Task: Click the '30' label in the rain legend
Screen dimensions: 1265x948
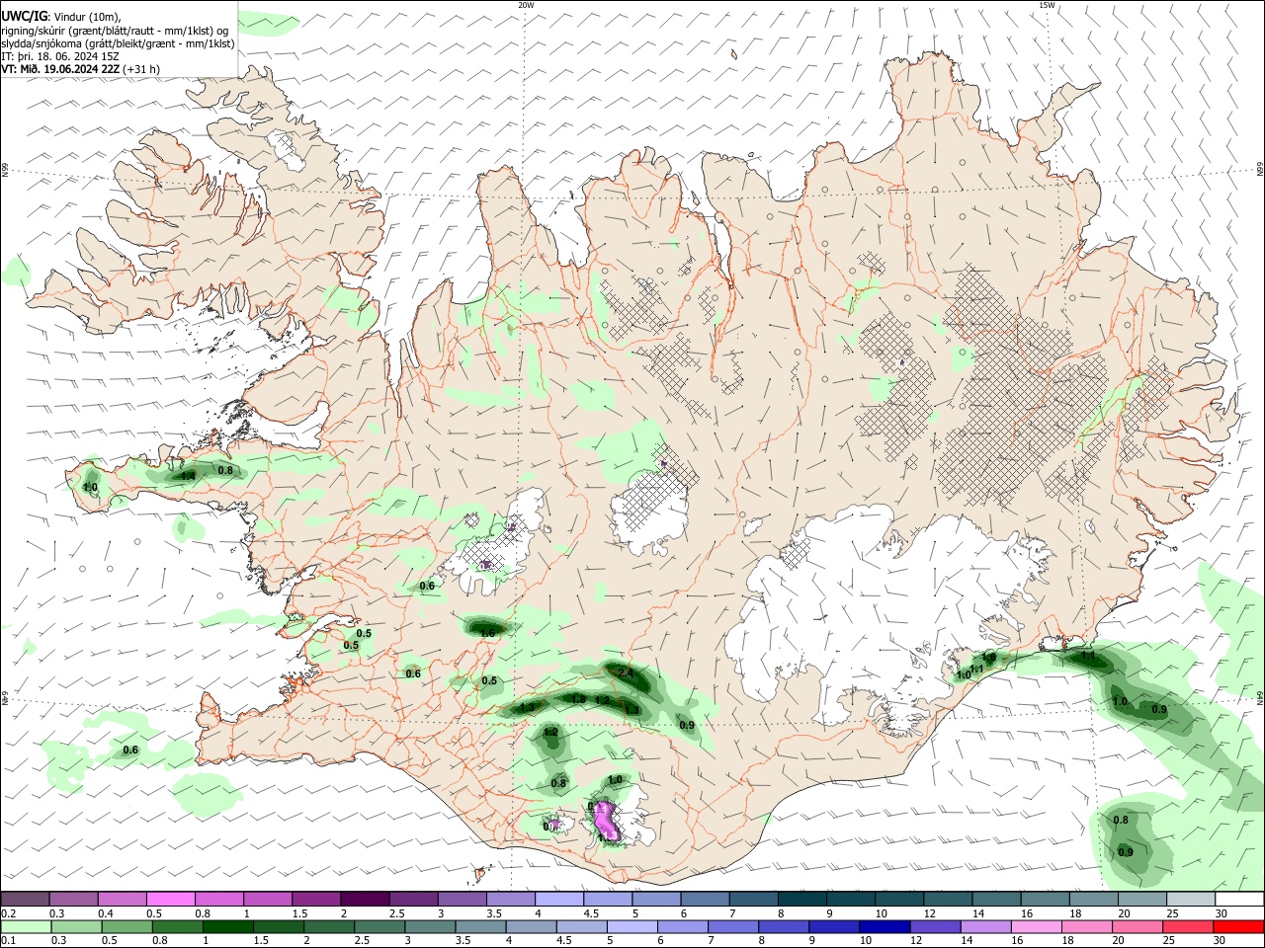Action: (x=1221, y=941)
